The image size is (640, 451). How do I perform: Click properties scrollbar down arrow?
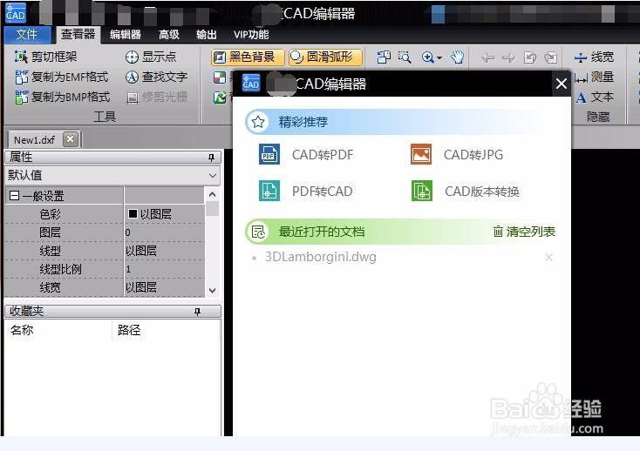(x=212, y=291)
